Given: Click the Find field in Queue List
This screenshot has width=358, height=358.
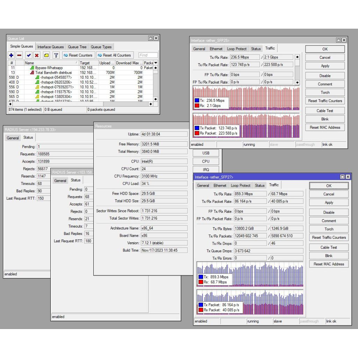Looking at the screenshot, I should 148,55.
